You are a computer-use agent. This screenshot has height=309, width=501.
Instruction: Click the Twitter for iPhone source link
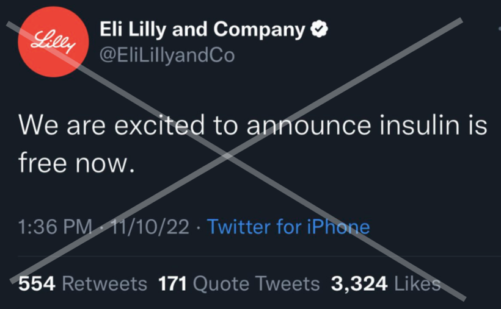pos(288,227)
